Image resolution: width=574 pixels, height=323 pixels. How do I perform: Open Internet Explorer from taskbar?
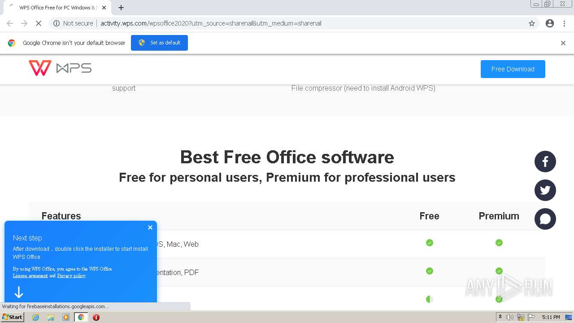click(x=36, y=317)
